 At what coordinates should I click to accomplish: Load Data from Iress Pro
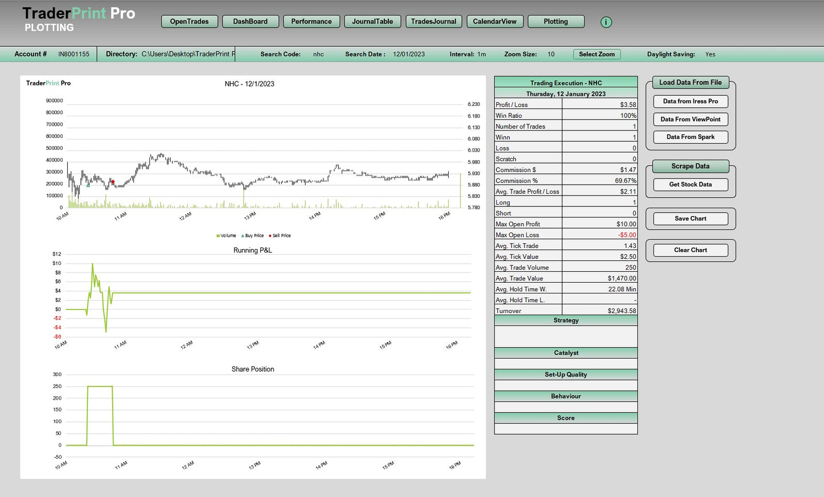pos(691,101)
